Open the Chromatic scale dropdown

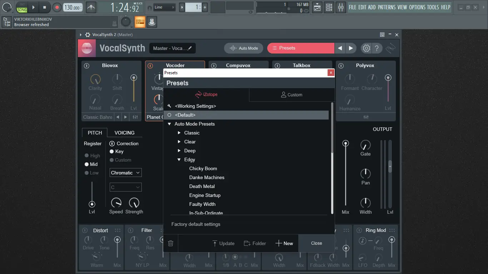(x=126, y=173)
